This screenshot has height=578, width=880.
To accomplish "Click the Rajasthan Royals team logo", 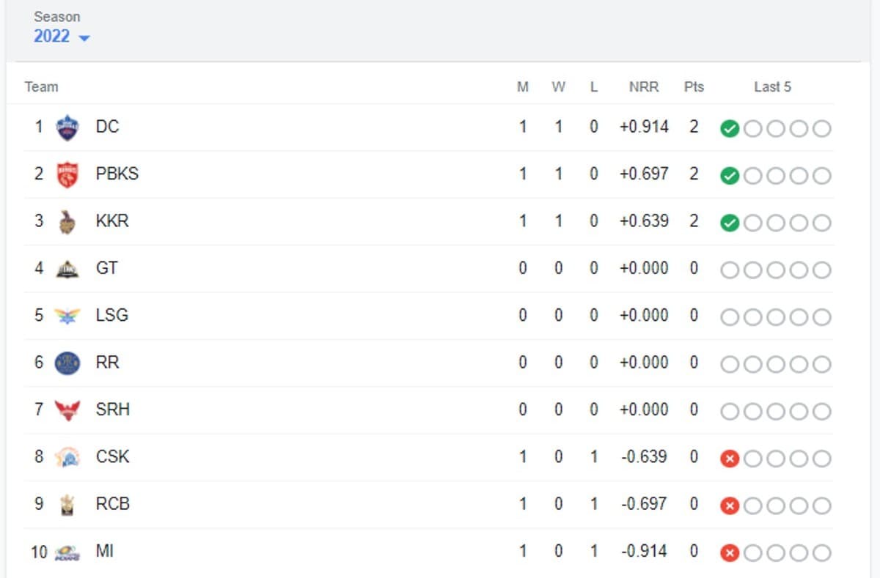I will coord(67,363).
